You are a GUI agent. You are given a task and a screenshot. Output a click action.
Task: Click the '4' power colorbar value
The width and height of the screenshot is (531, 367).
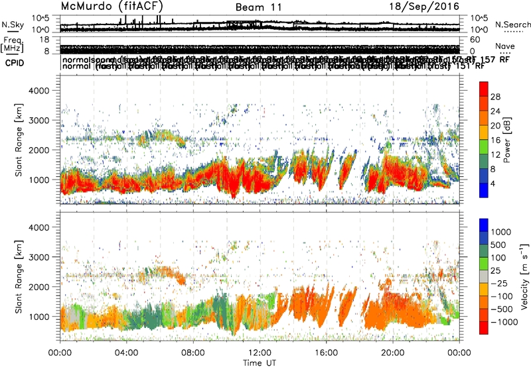tap(493, 183)
